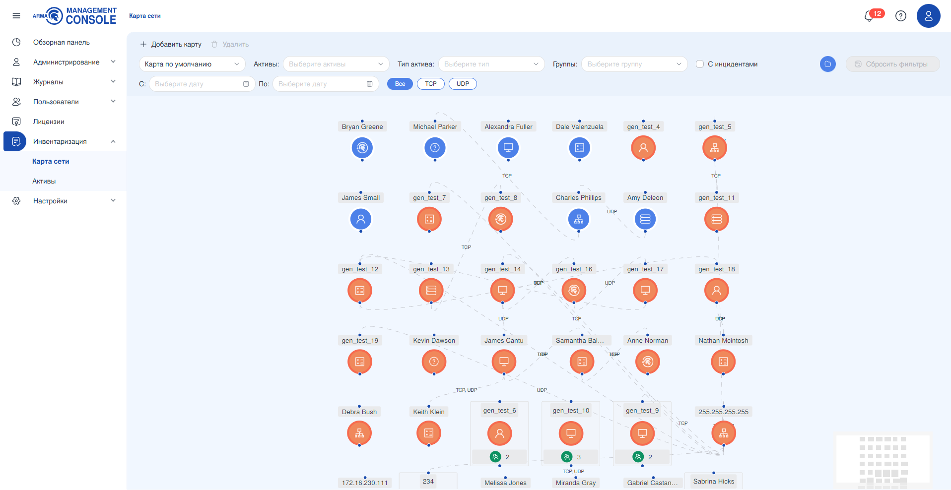
Task: Open the user profile avatar
Action: 928,16
